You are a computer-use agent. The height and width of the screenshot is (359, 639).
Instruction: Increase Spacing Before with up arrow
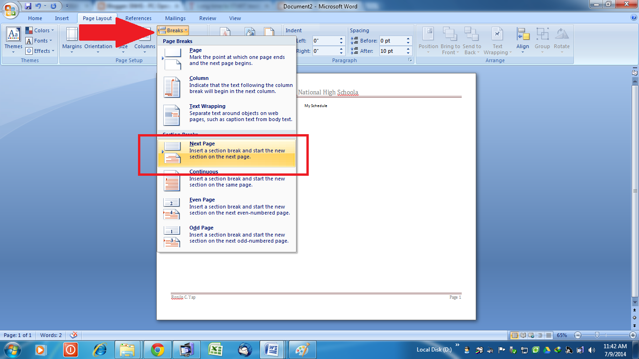(408, 39)
